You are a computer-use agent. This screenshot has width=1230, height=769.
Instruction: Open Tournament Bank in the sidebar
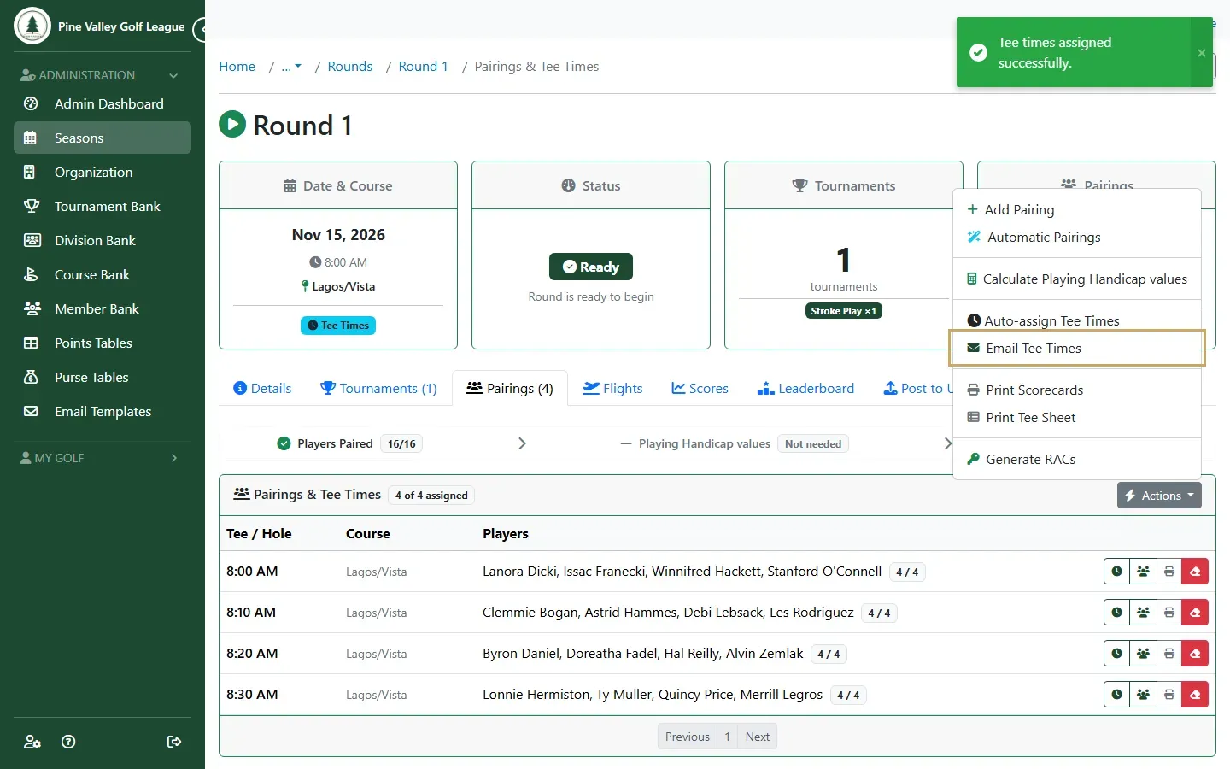point(102,207)
